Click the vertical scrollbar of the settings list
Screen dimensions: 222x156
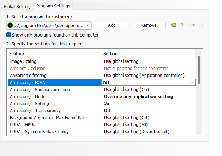click(199, 70)
